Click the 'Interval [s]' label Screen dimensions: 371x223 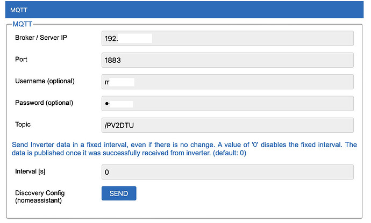tap(30, 171)
